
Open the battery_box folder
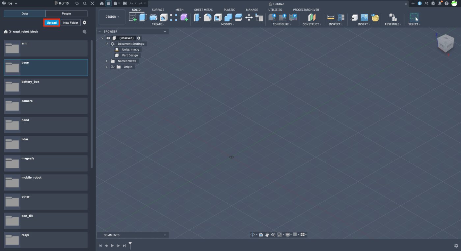(x=46, y=86)
